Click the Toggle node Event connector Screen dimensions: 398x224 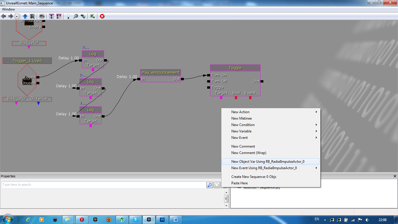coord(250,98)
